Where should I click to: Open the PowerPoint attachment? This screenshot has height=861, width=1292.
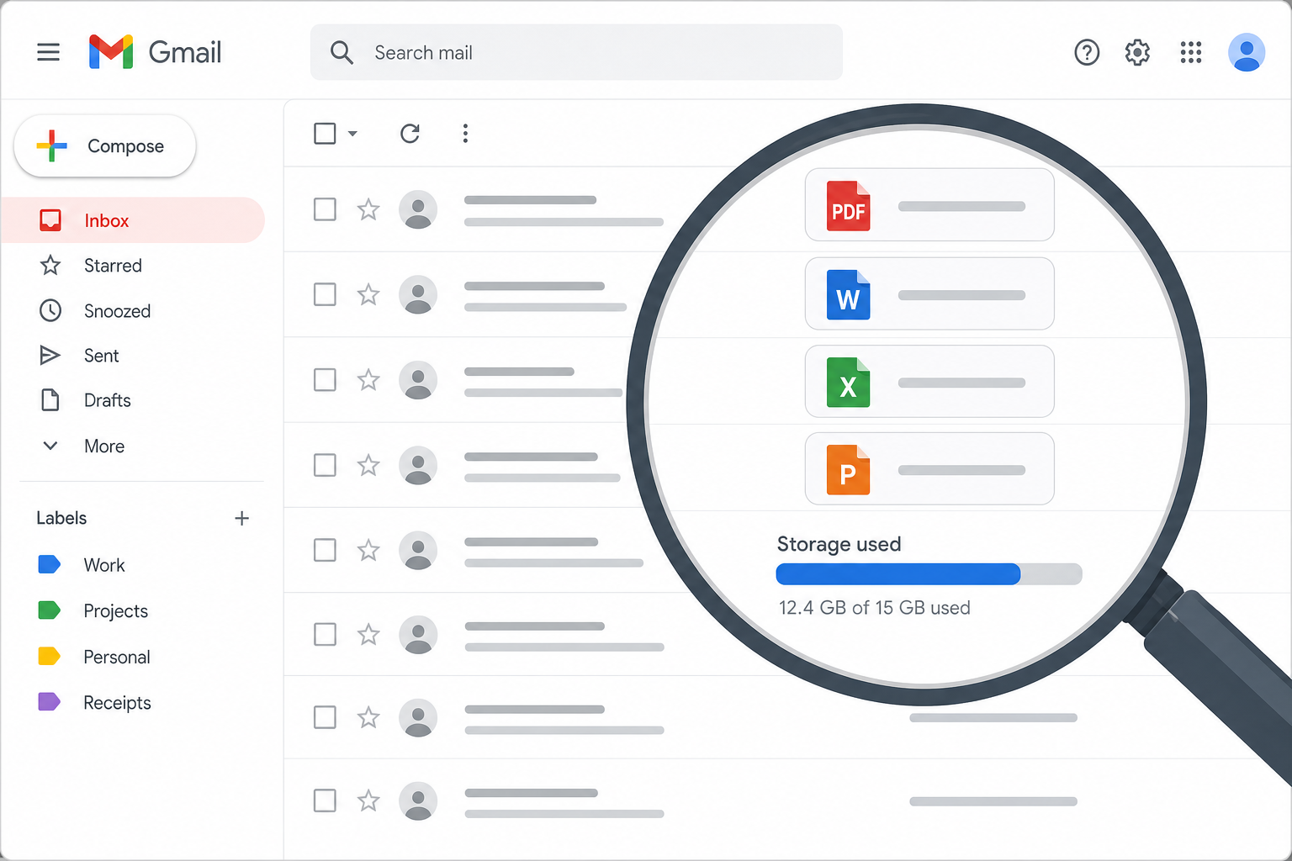(929, 468)
